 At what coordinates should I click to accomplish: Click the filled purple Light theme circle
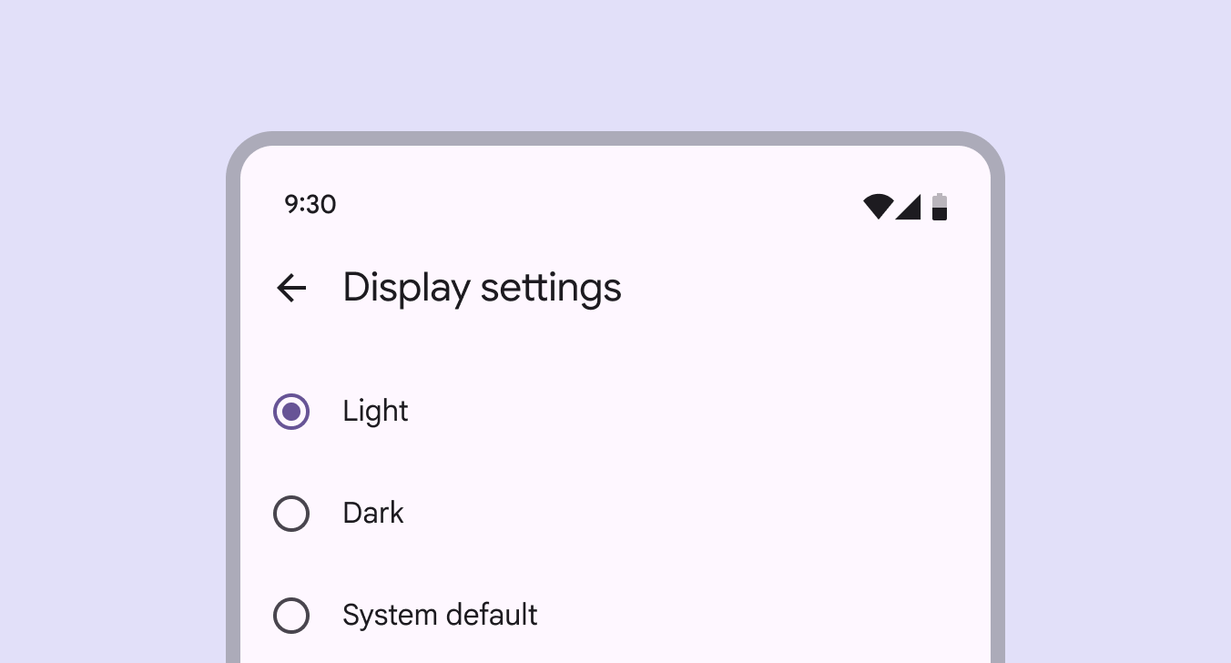click(x=291, y=412)
